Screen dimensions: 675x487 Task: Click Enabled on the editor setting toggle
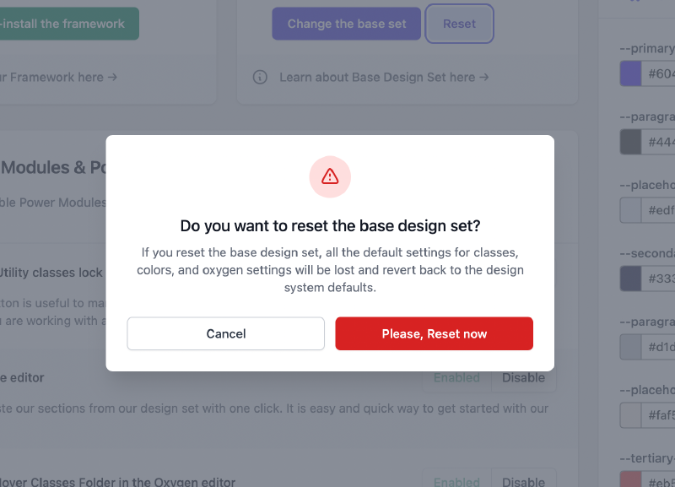pos(456,378)
